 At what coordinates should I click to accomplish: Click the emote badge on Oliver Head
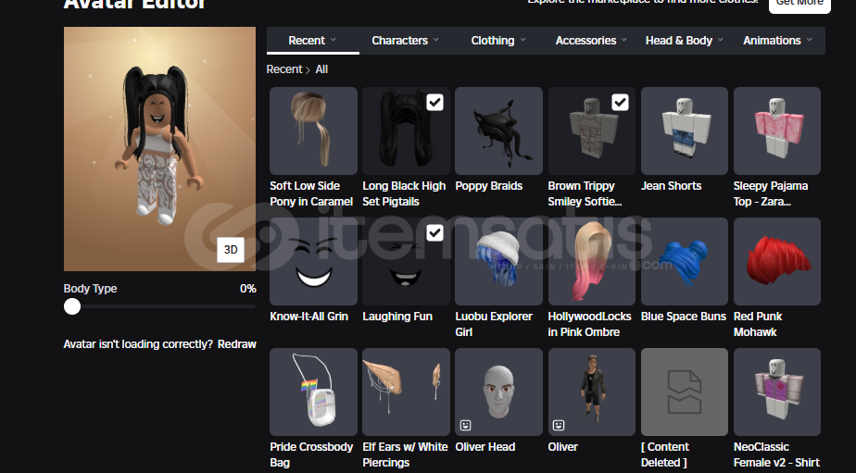point(466,425)
